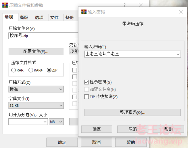Click the question mark help icon
This screenshot has width=188, height=148.
tap(125, 5)
